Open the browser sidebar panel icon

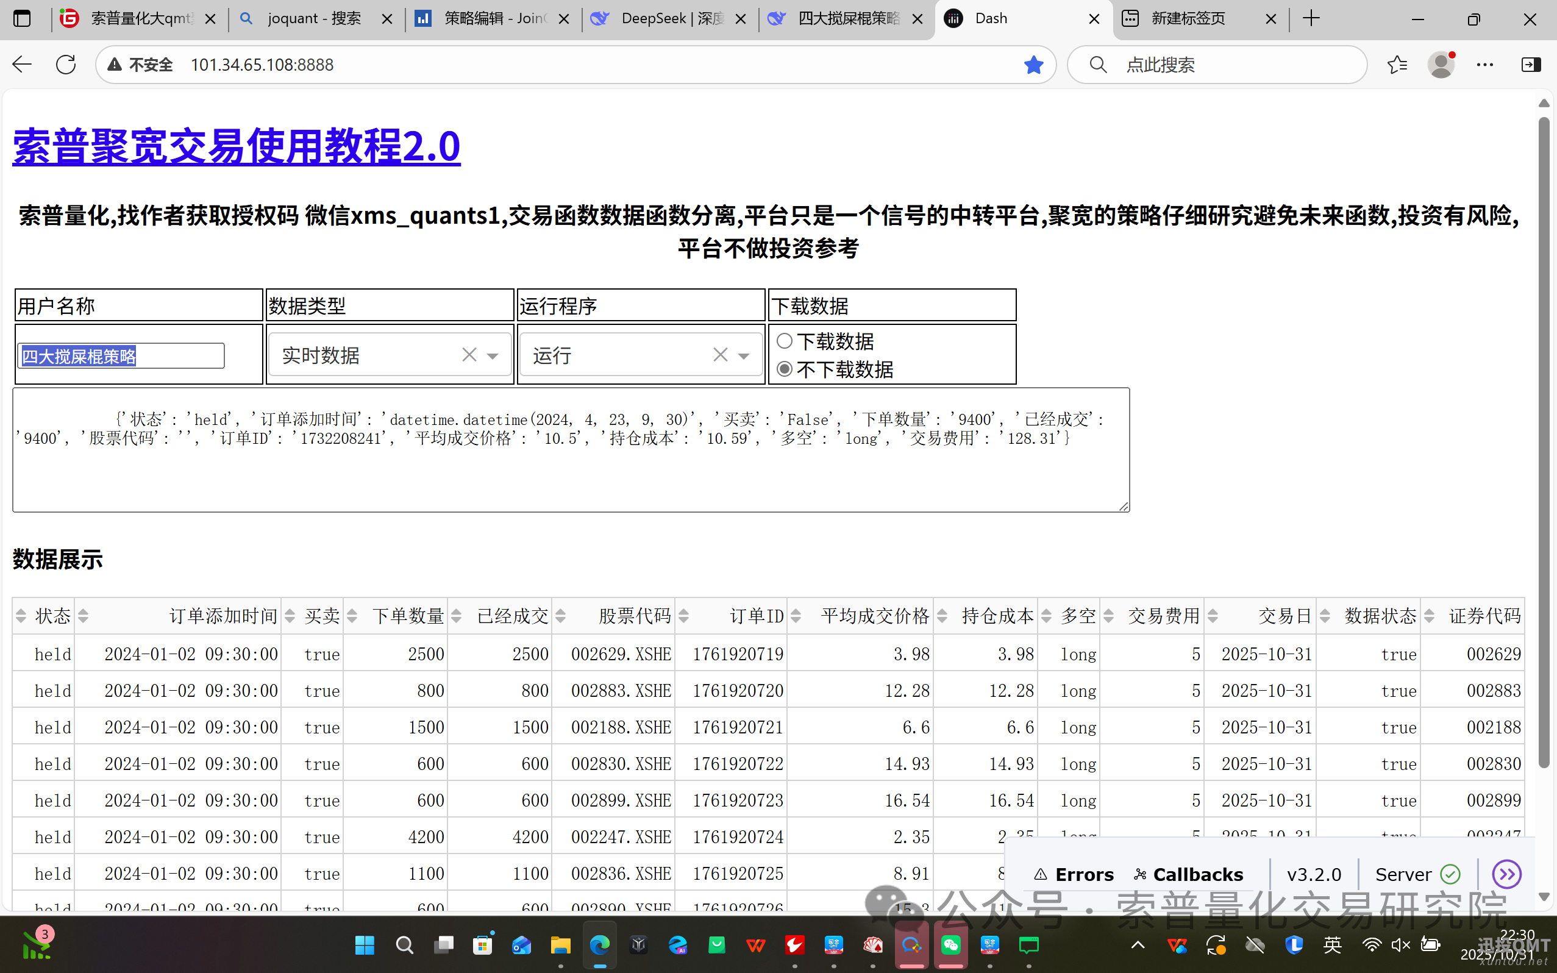[x=1531, y=65]
